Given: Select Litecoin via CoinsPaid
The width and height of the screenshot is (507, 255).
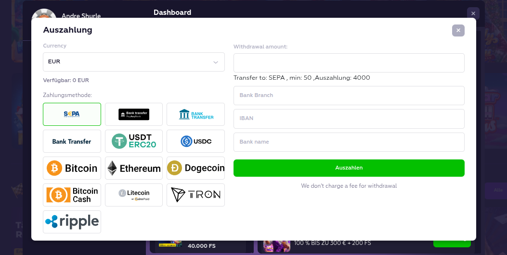Looking at the screenshot, I should [x=134, y=195].
